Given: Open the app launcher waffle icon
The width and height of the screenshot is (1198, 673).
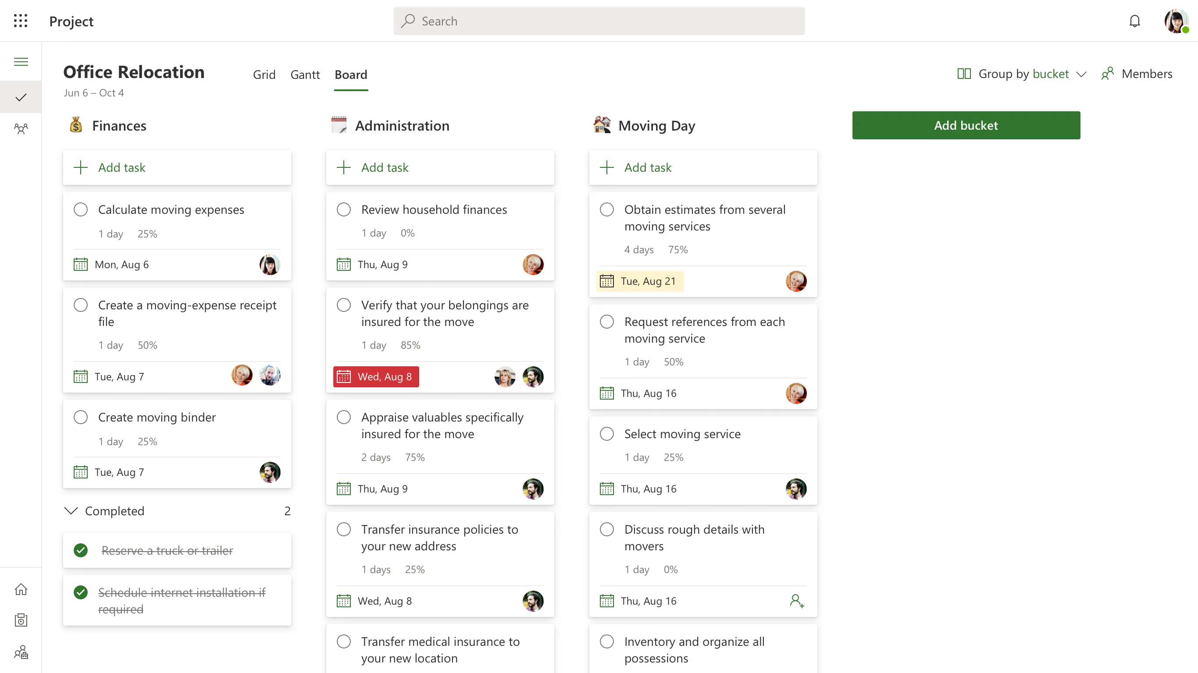Looking at the screenshot, I should [21, 21].
